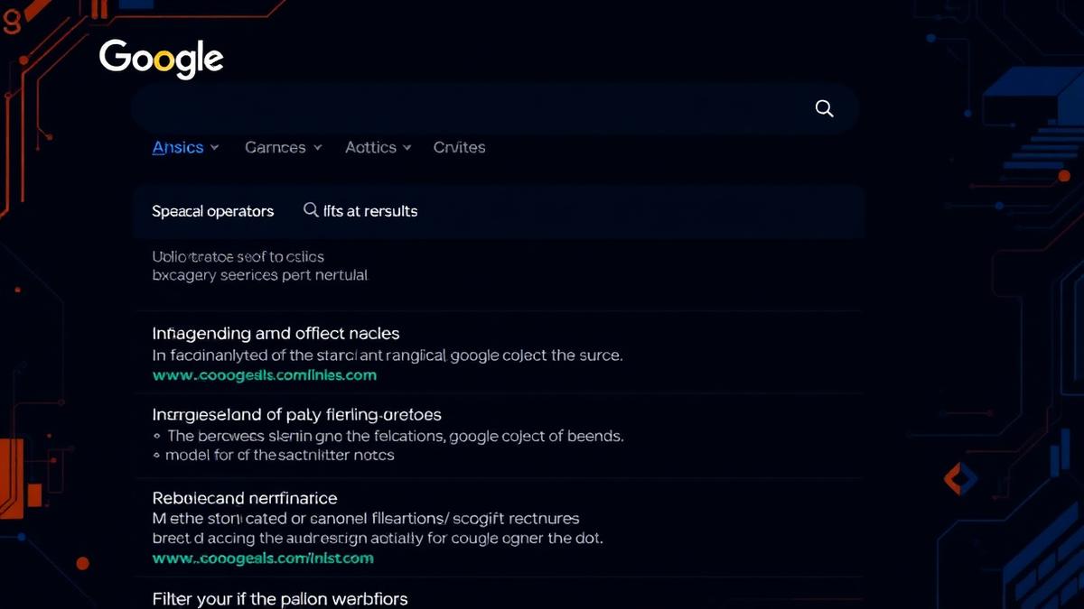The width and height of the screenshot is (1084, 609).
Task: Click the Google logo
Action: tap(161, 58)
